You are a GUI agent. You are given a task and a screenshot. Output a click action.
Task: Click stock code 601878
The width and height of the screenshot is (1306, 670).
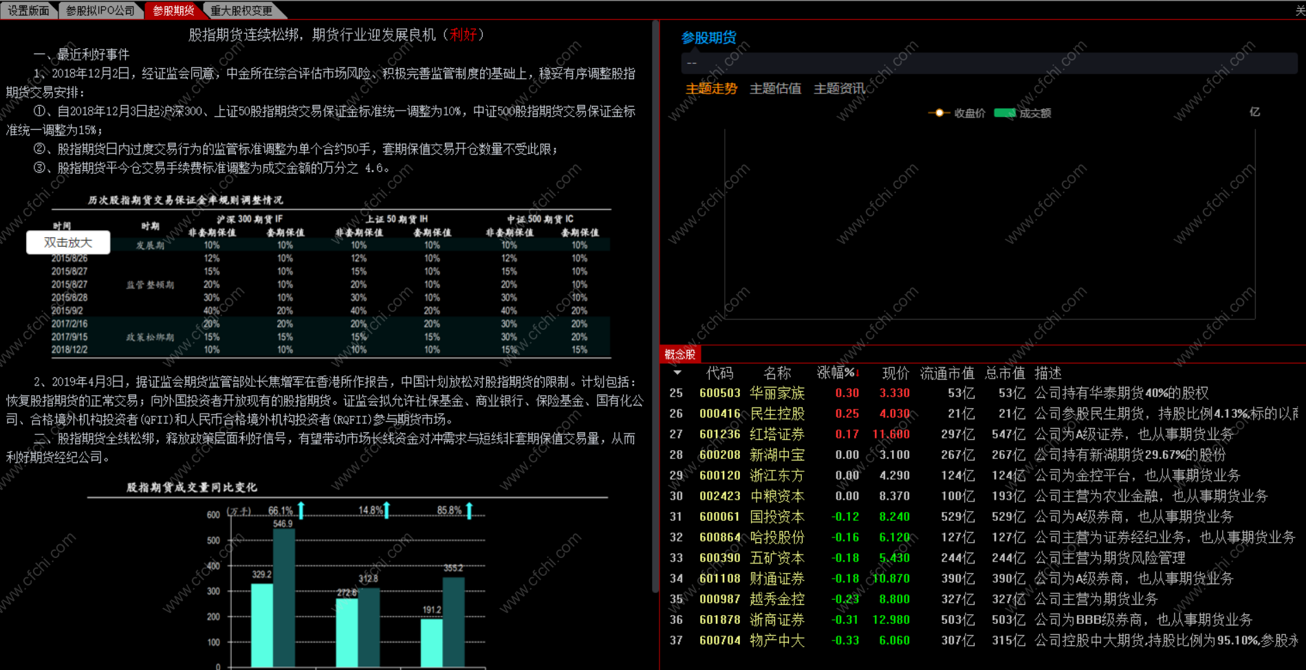pyautogui.click(x=719, y=620)
